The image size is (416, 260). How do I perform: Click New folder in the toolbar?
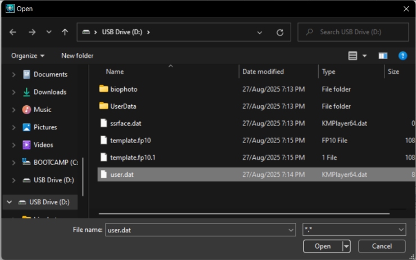(x=77, y=56)
